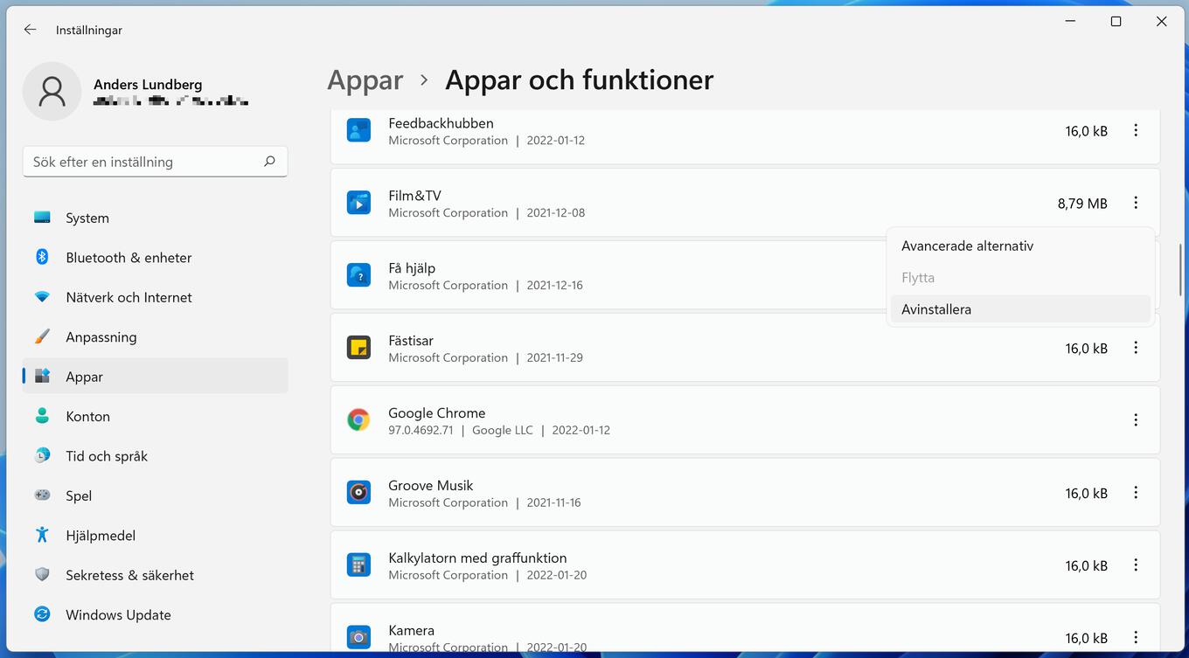Click the Groove Musik app icon

pyautogui.click(x=358, y=493)
